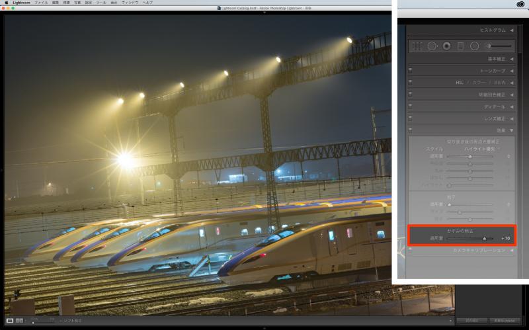
Task: Toggle the Detail panel switch
Action: [410, 106]
